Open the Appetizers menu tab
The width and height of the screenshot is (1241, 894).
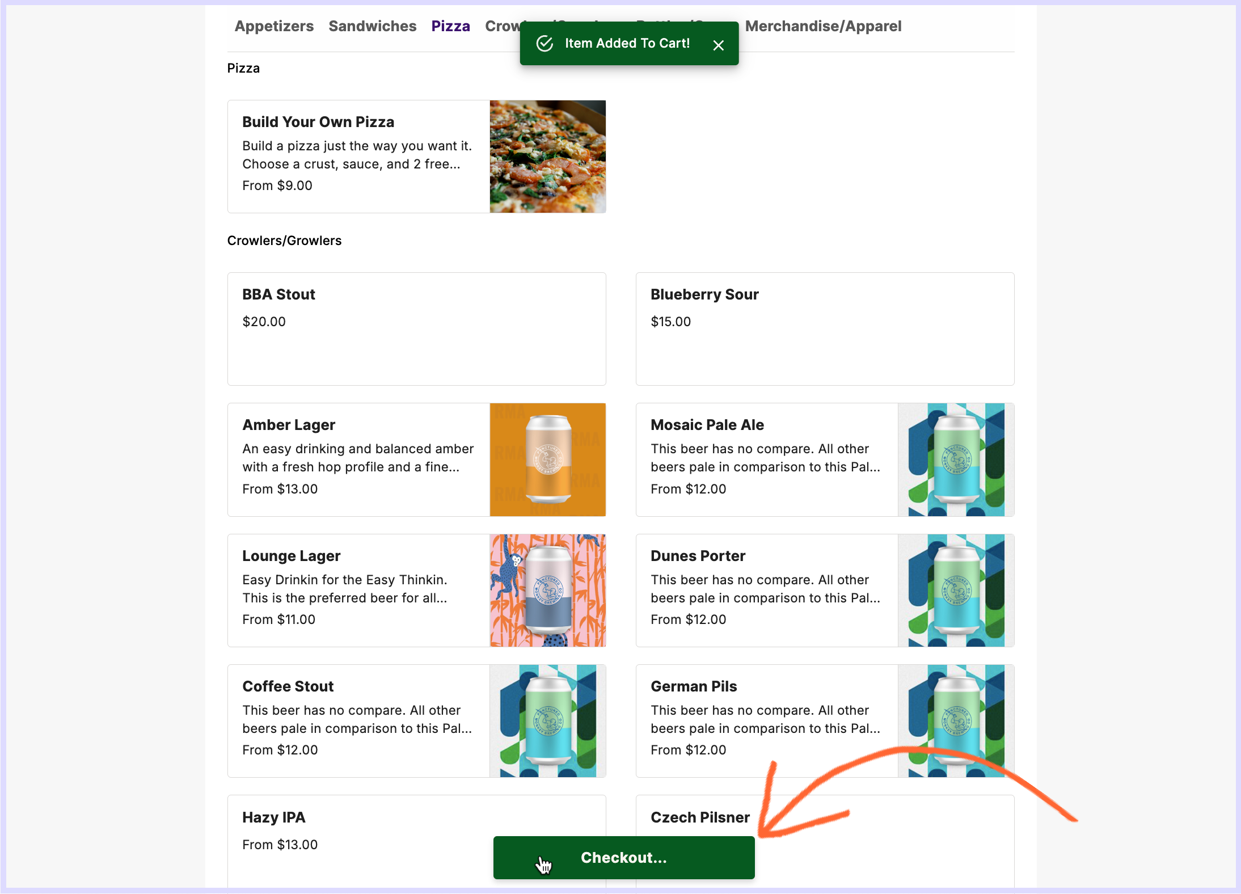click(x=274, y=26)
